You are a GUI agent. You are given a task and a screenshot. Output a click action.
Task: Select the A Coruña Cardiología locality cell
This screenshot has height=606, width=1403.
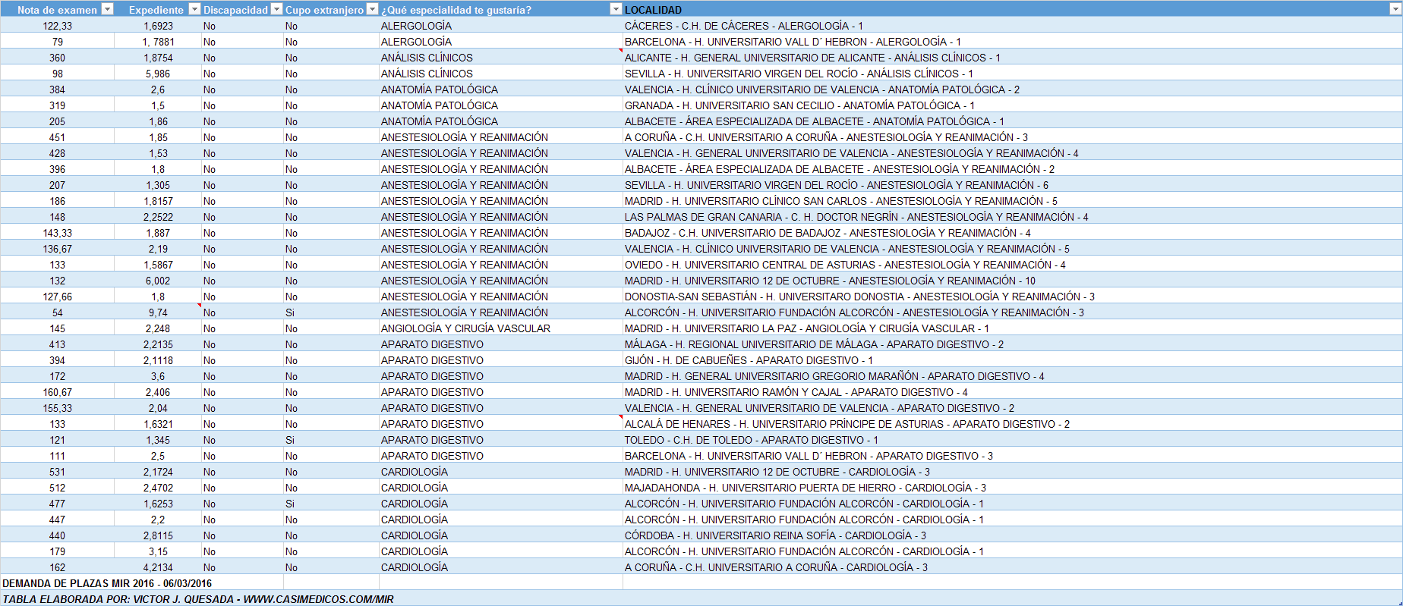(x=1012, y=567)
